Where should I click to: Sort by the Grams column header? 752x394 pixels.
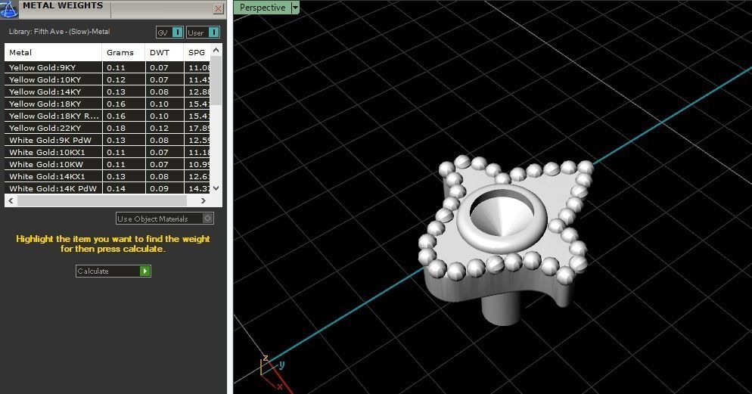[x=124, y=52]
